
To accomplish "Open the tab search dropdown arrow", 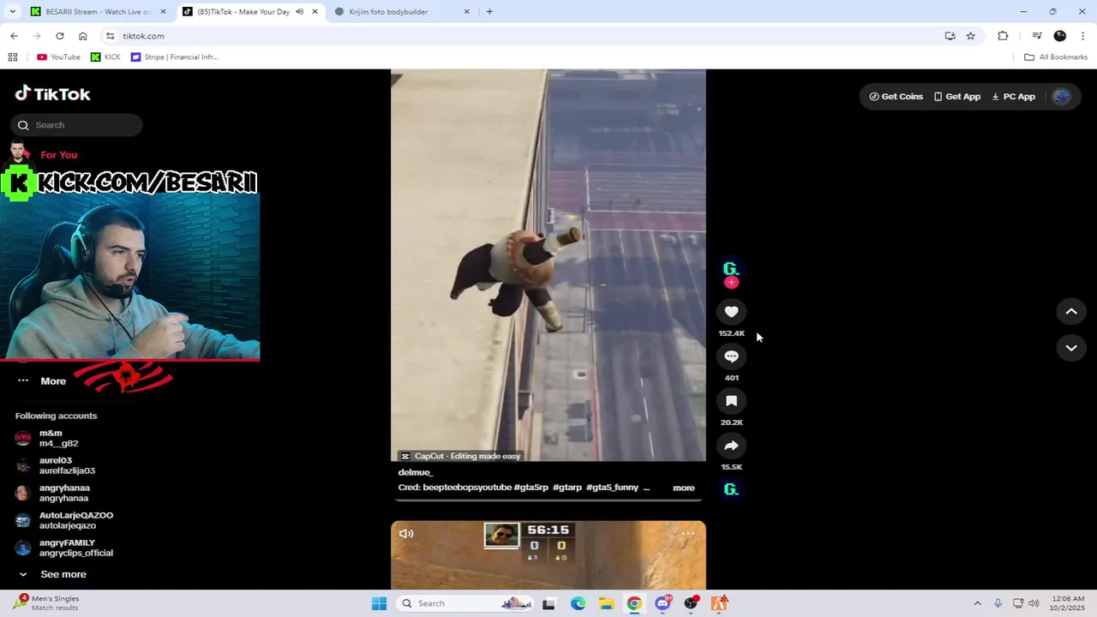I will click(x=12, y=12).
